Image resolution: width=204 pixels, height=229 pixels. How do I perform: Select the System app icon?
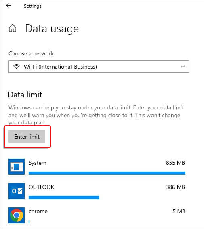coord(17,167)
